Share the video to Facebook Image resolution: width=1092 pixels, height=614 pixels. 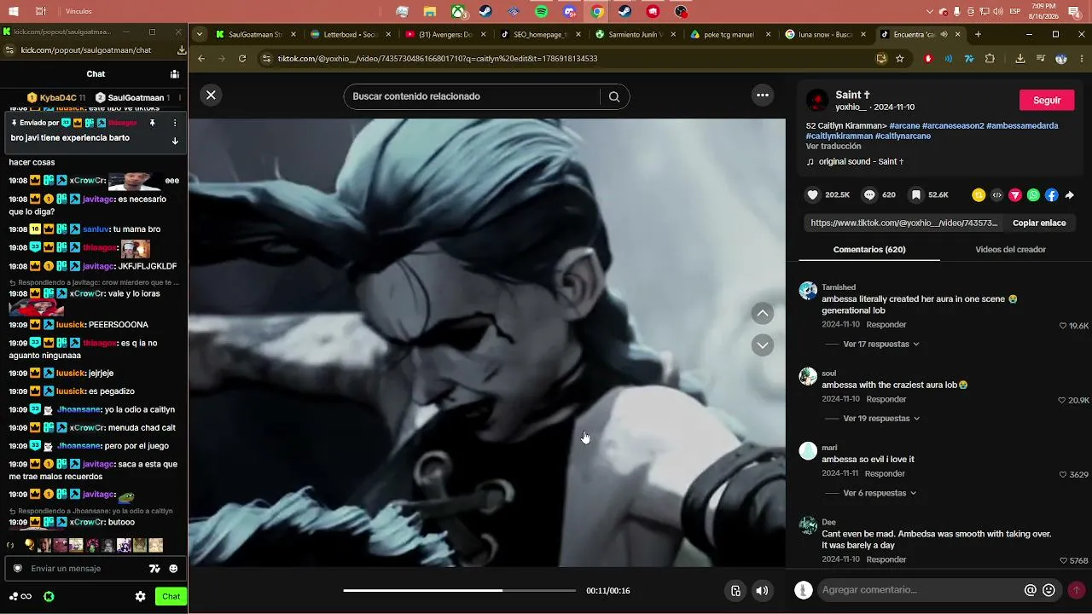1052,195
